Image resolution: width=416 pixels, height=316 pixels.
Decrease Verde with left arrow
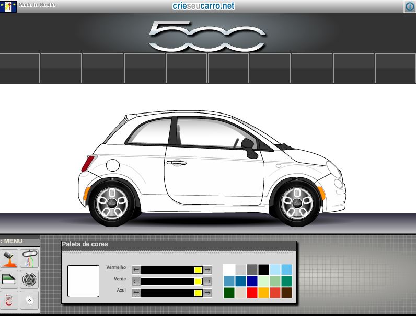(136, 281)
